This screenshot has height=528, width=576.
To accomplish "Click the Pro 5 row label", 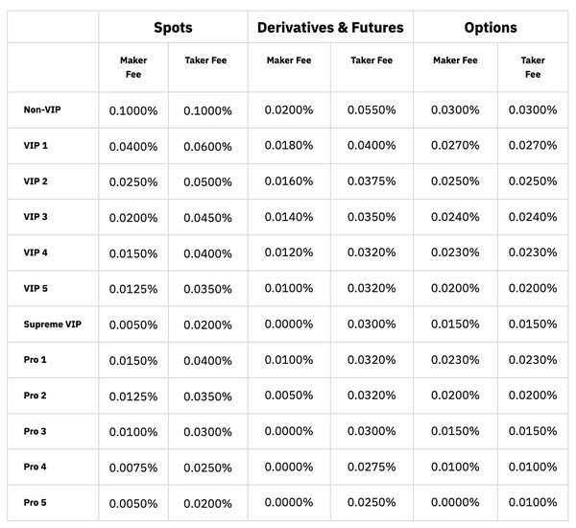I will pos(36,503).
